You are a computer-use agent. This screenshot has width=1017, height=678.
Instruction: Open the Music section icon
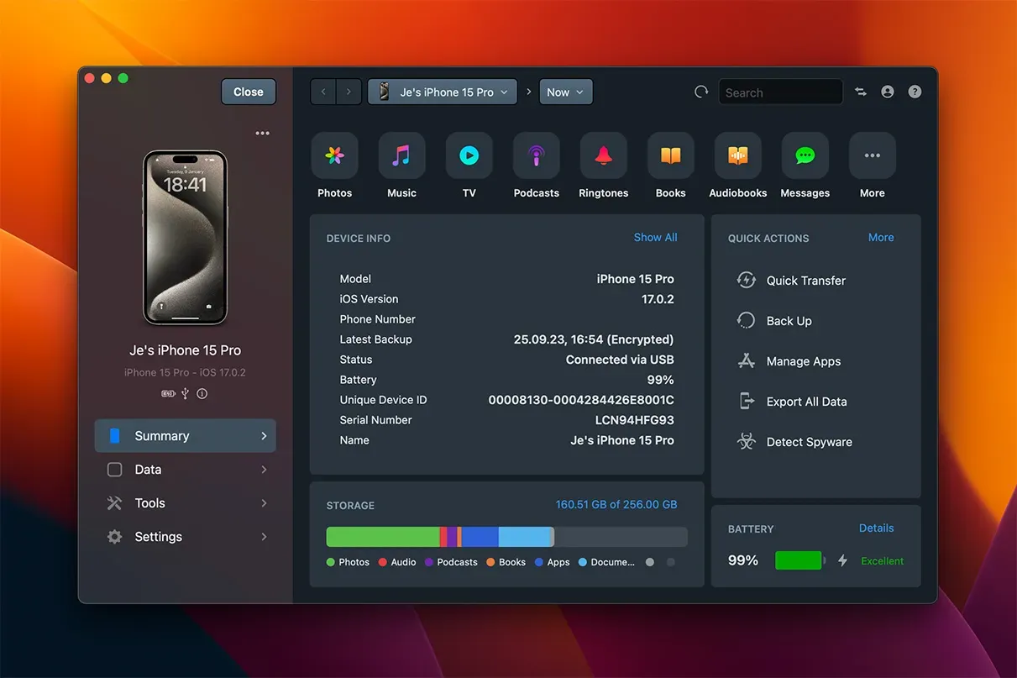pyautogui.click(x=401, y=156)
